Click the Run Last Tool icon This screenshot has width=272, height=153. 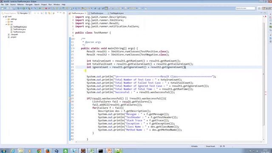(x=29, y=8)
